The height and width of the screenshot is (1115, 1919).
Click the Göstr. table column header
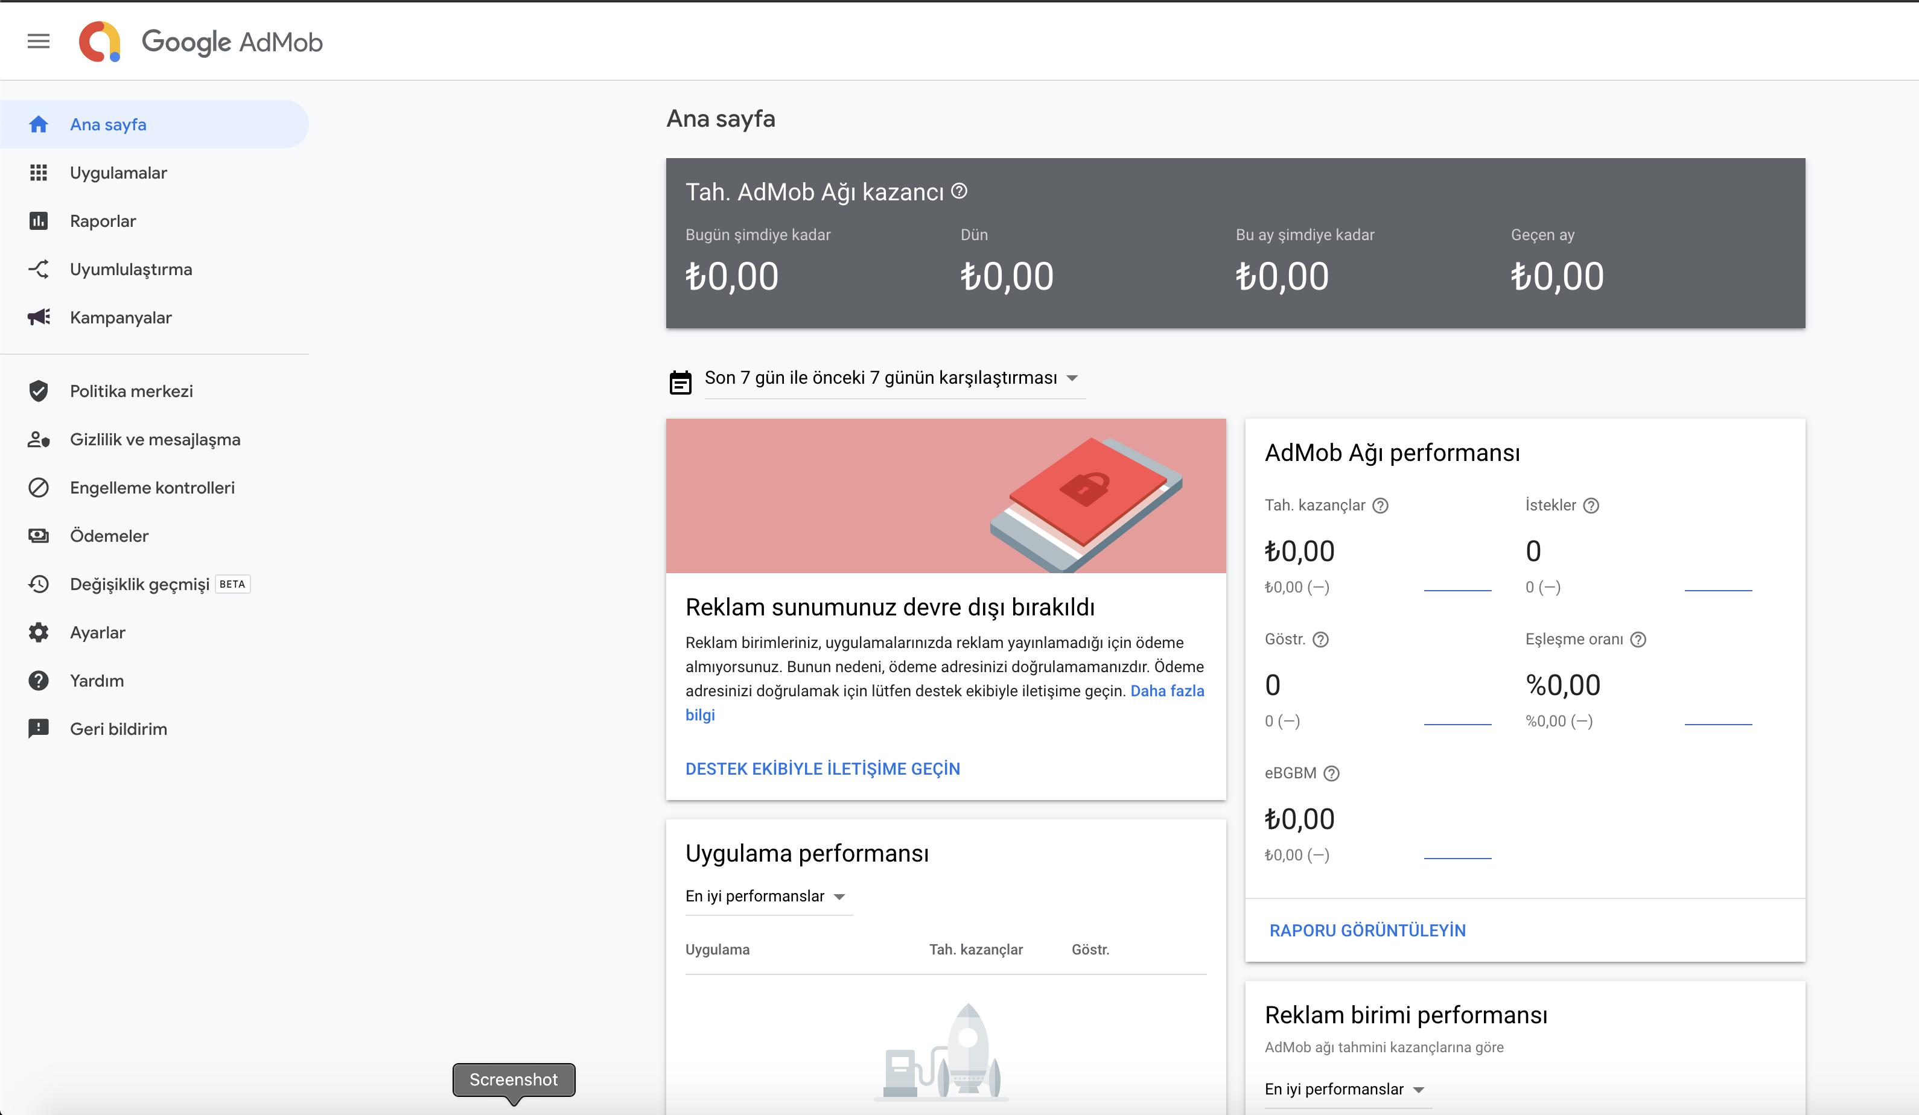(1090, 950)
